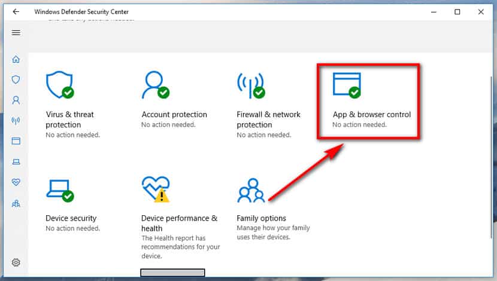This screenshot has height=281, width=497.
Task: Open Family options heading
Action: click(x=262, y=218)
